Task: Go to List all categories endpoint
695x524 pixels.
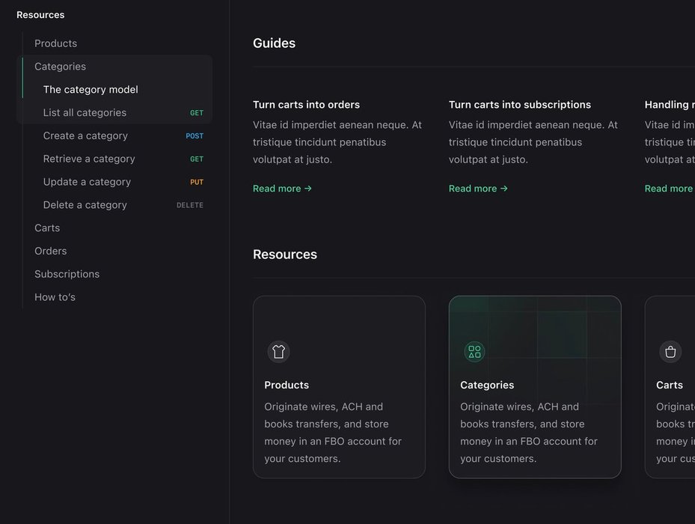Action: pyautogui.click(x=85, y=113)
